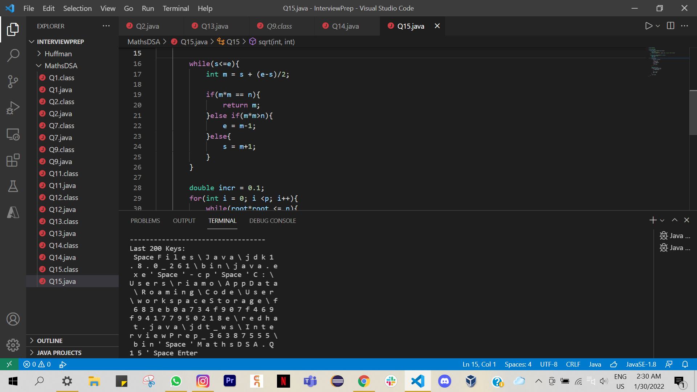Open the Source Control panel

coord(13,82)
